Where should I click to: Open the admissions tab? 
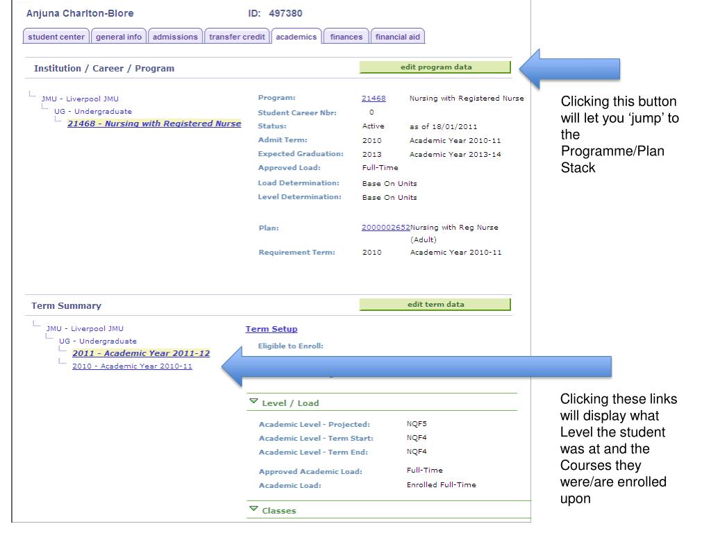tap(175, 37)
